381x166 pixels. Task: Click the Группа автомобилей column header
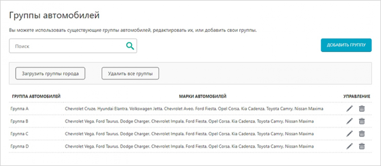[x=36, y=96]
